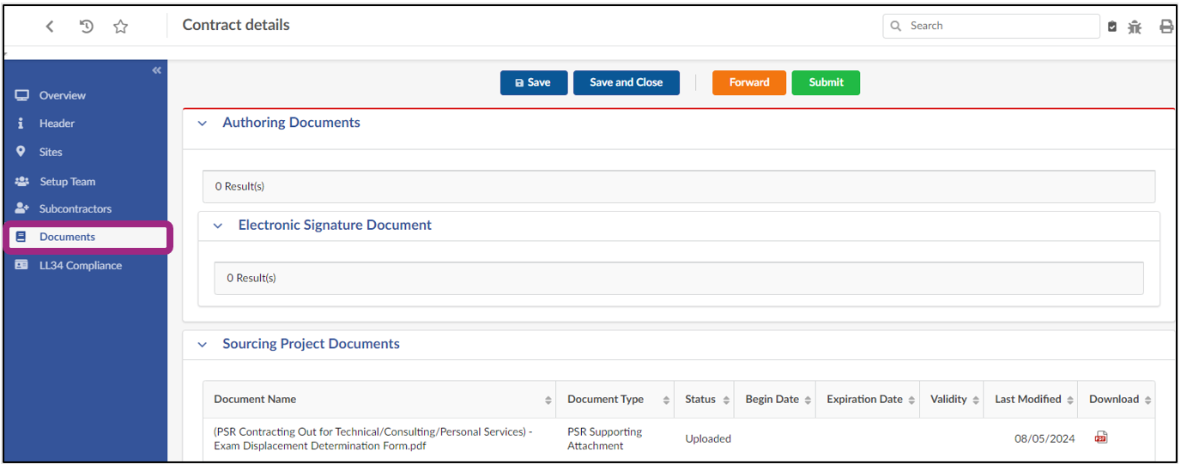Open the clipboard tasks icon
Viewport: 1181px width, 470px height.
click(1112, 27)
